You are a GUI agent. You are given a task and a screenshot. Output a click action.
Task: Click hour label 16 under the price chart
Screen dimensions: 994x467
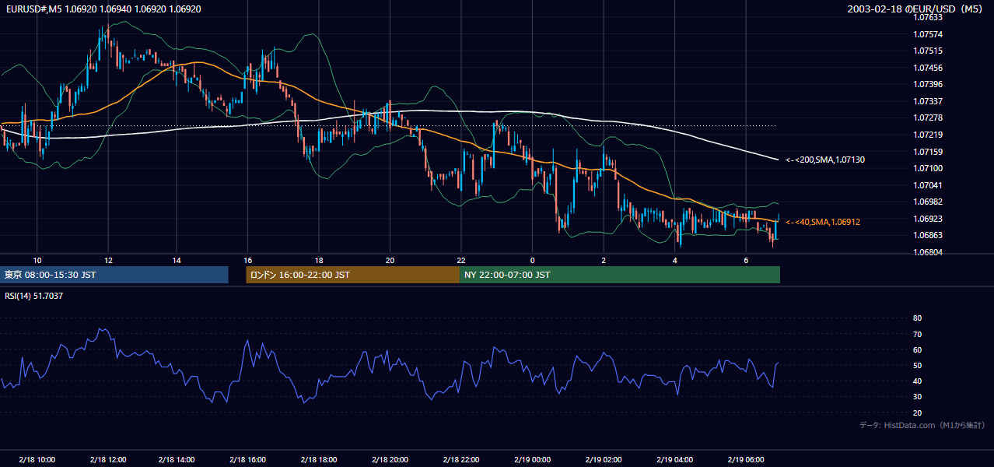(247, 260)
